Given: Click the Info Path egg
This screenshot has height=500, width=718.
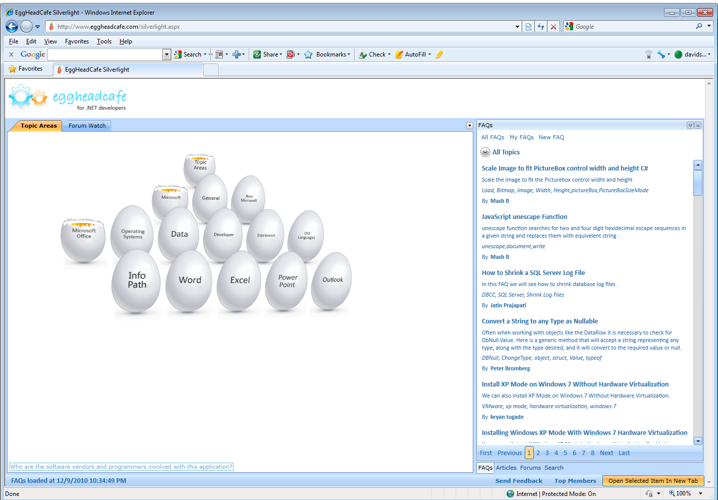Looking at the screenshot, I should [136, 281].
